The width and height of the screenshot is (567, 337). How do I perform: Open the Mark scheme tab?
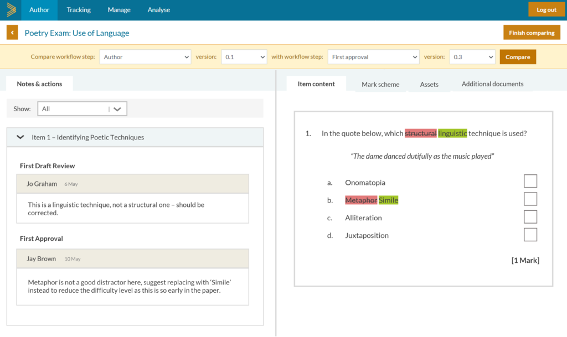tap(380, 84)
